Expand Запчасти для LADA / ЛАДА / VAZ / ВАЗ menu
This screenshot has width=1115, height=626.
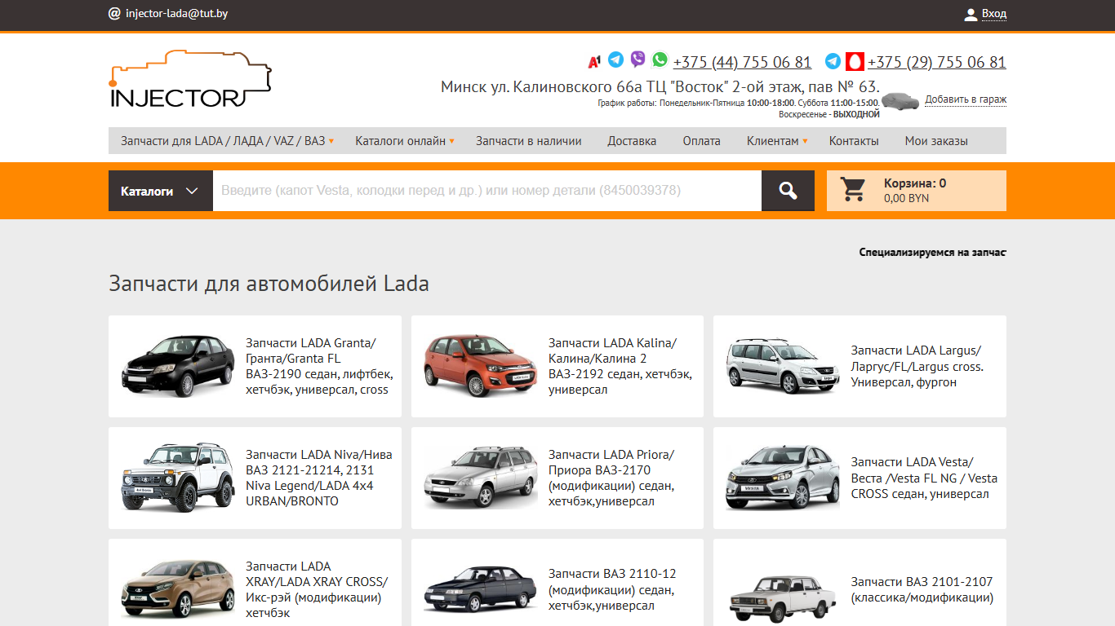pos(228,141)
